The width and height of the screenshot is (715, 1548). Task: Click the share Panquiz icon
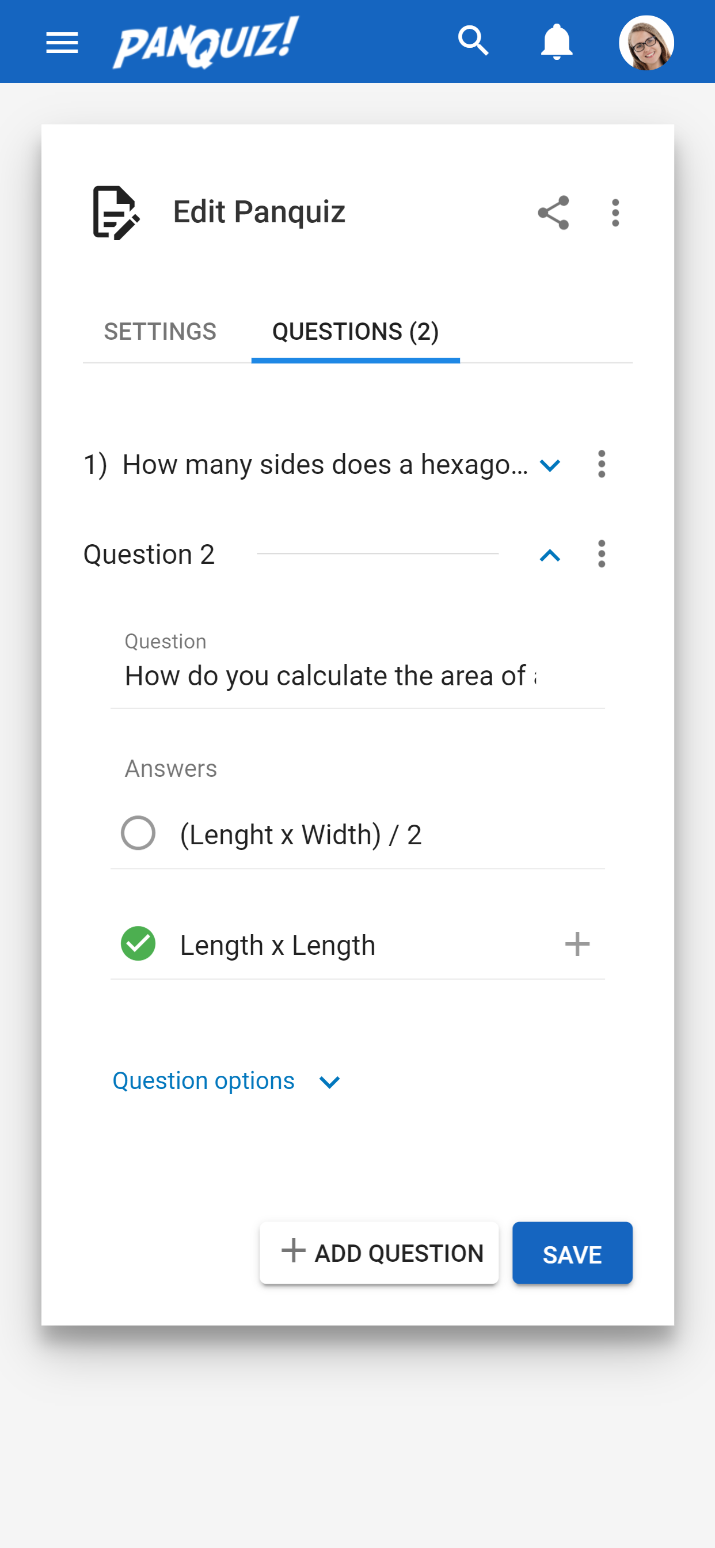553,213
